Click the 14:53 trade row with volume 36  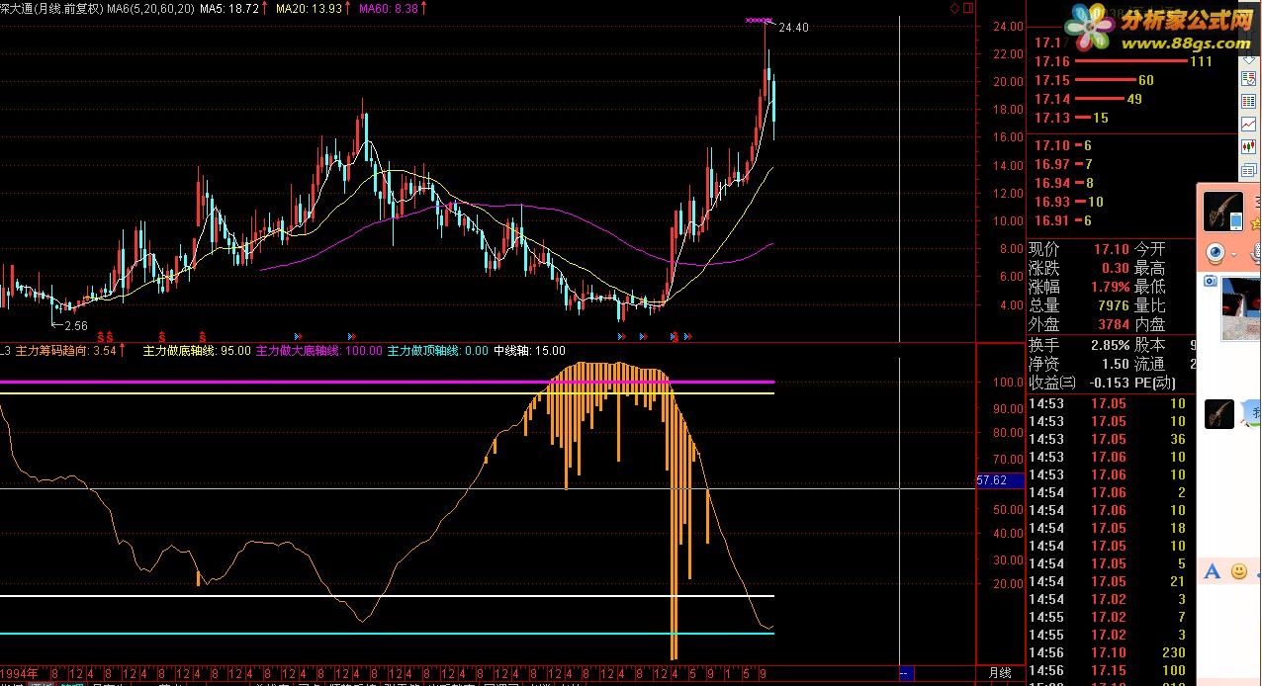pos(1109,439)
